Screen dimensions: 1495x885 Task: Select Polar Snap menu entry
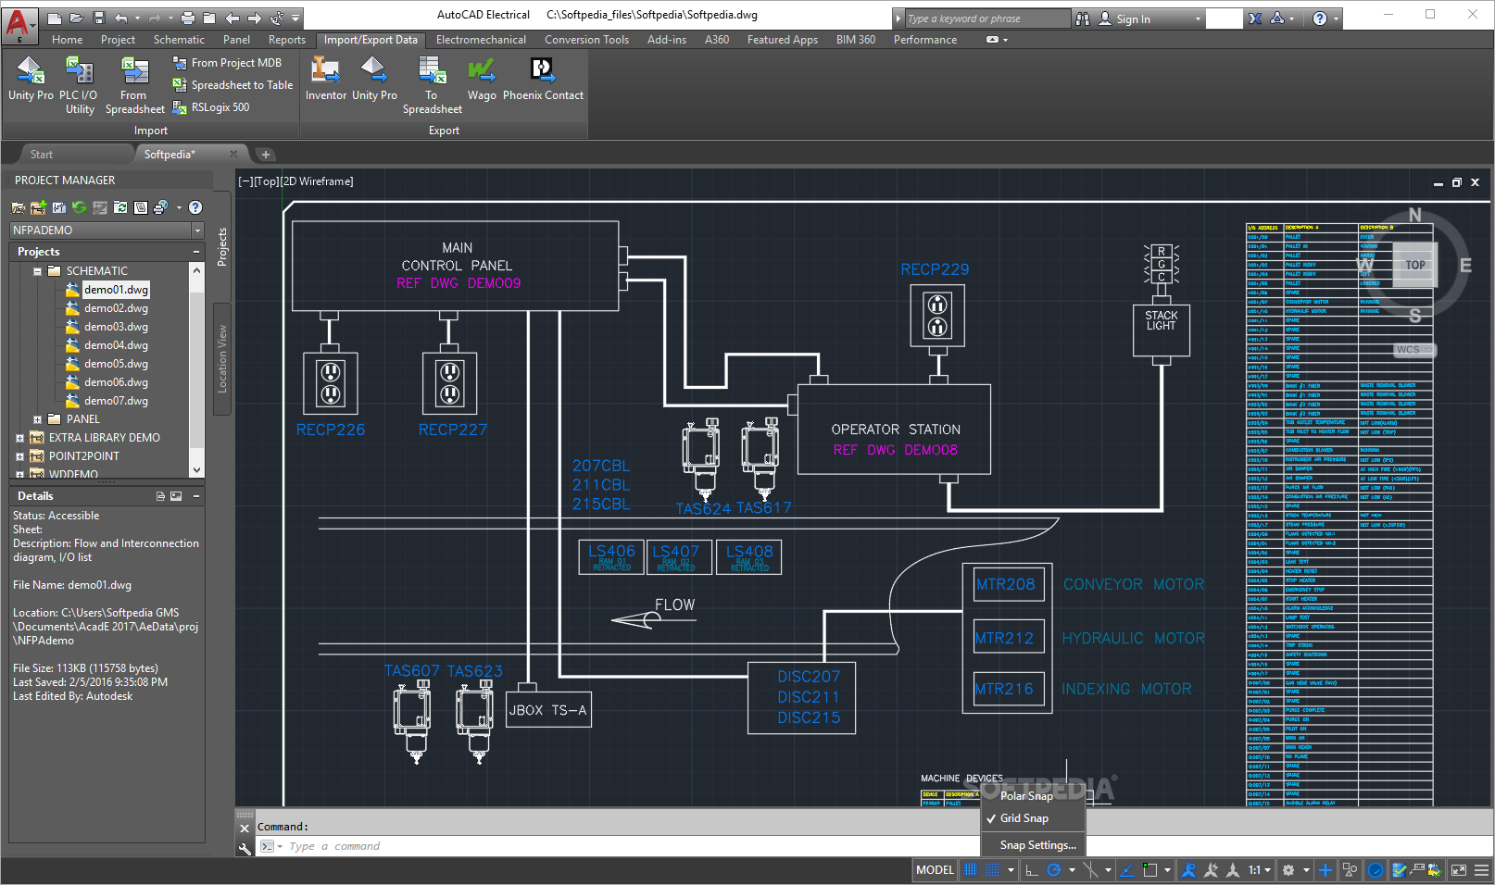point(1033,796)
